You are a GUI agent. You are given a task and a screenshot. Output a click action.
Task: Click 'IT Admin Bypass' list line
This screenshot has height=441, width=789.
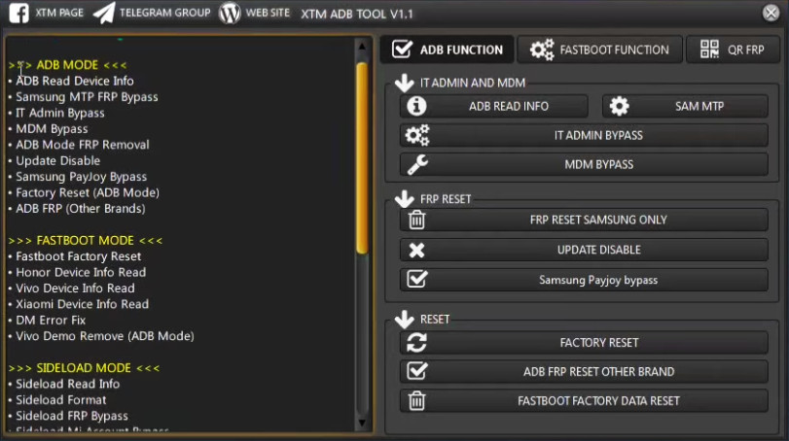(60, 113)
